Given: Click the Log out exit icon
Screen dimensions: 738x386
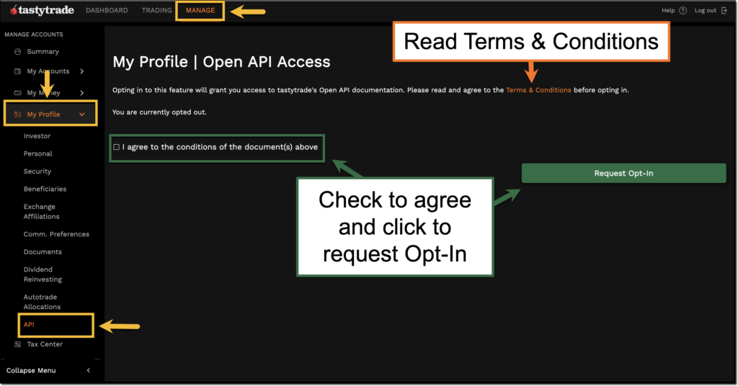Looking at the screenshot, I should [x=724, y=10].
